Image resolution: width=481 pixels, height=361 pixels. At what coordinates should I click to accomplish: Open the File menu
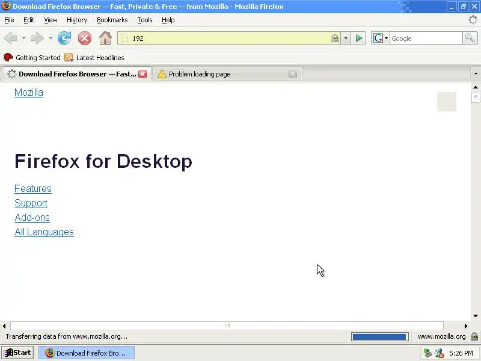pos(9,20)
